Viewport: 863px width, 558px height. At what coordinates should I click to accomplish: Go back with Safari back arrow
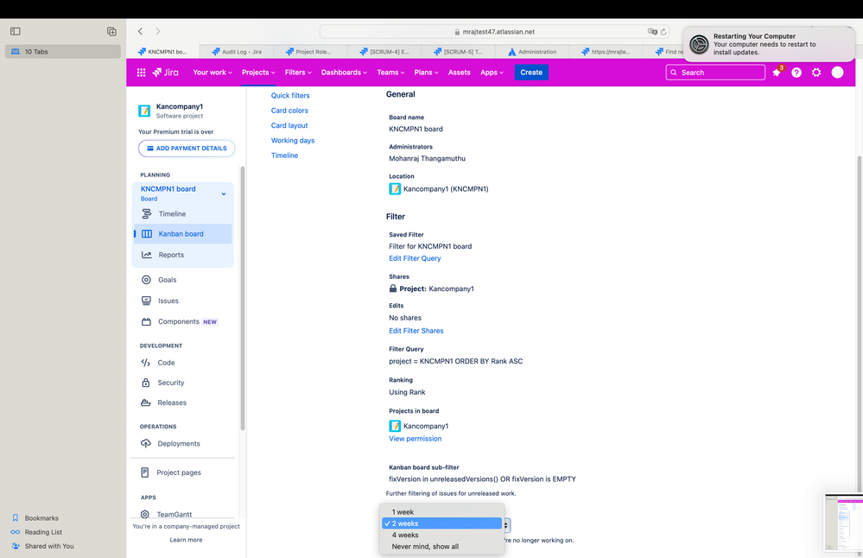tap(140, 31)
